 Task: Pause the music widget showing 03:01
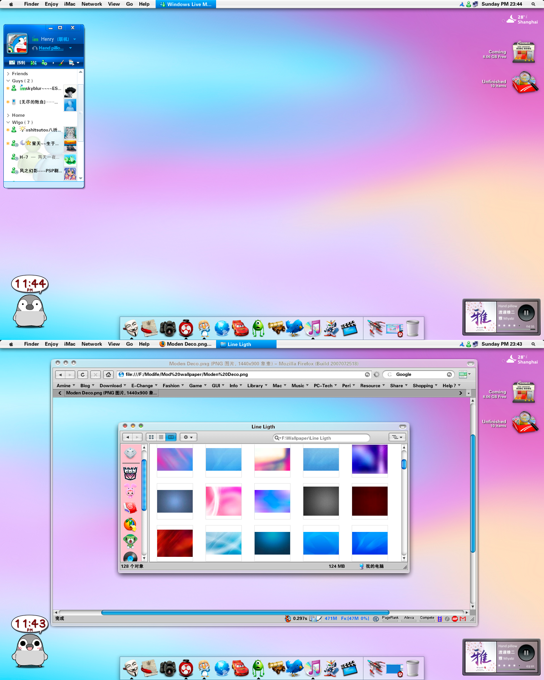point(526,653)
